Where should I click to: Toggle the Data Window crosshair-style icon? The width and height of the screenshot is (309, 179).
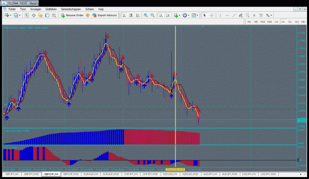click(x=34, y=15)
